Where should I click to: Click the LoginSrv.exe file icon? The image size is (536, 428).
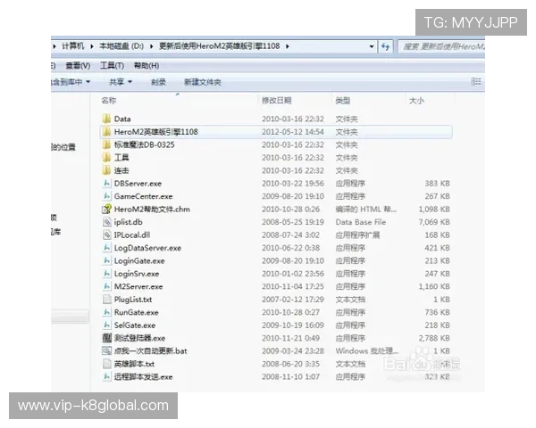pos(106,274)
